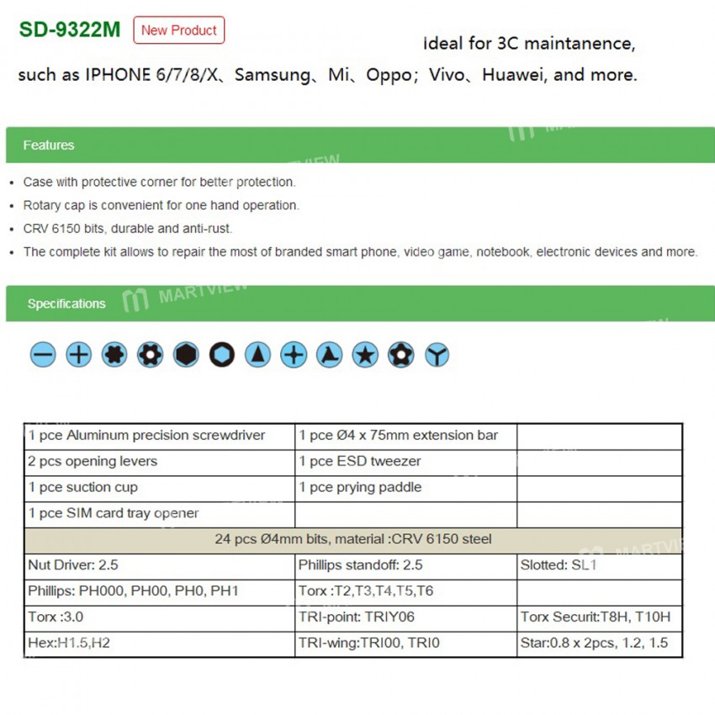715x715 pixels.
Task: Click 'Star:0.8 x 2pcs, 1.2, 1.5' cell
Action: [600, 643]
